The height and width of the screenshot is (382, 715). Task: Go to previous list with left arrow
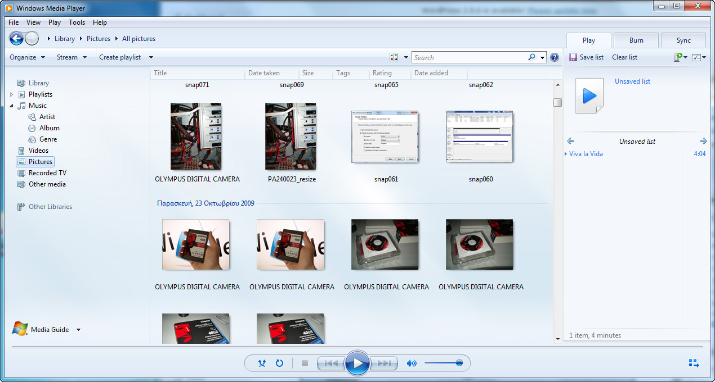pos(570,141)
